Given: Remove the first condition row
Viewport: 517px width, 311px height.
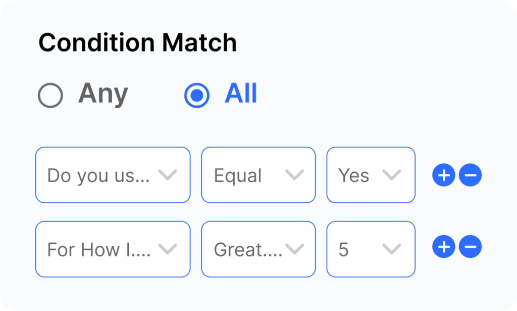Looking at the screenshot, I should (x=470, y=175).
